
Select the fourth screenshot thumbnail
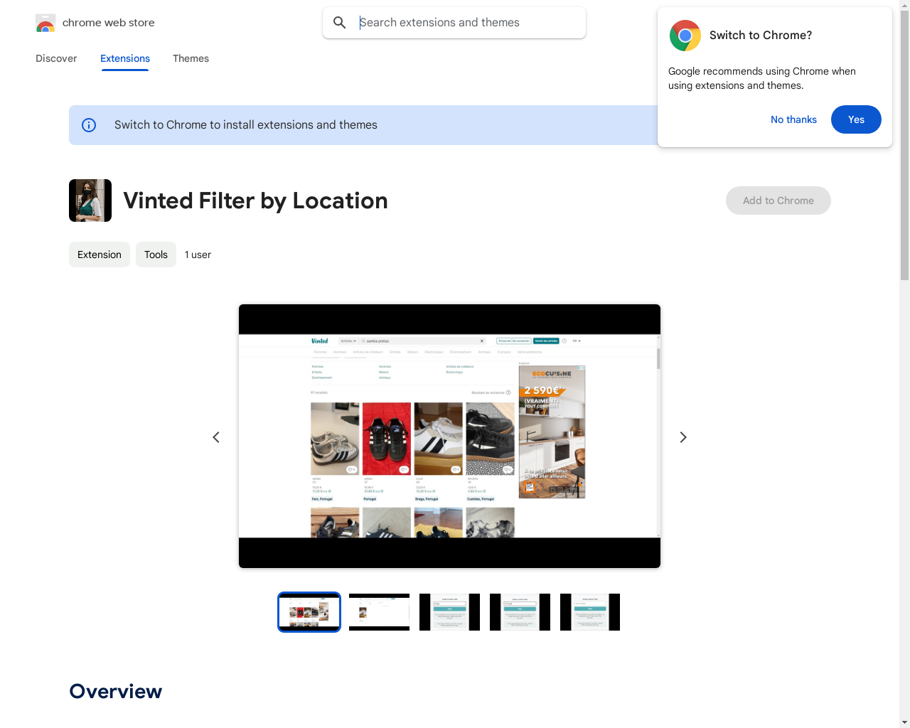click(520, 612)
